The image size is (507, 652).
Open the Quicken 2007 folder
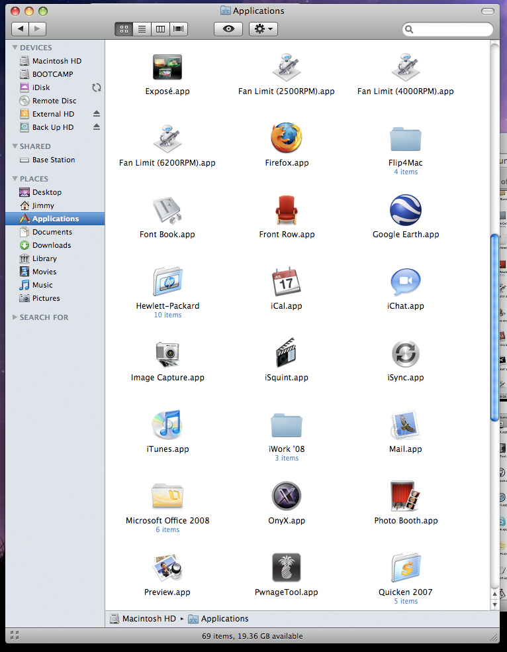click(x=406, y=568)
